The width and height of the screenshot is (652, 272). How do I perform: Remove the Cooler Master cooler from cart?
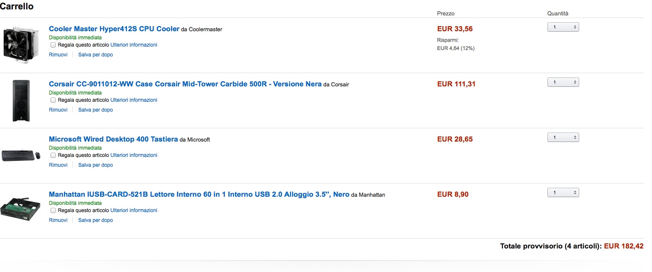(58, 55)
